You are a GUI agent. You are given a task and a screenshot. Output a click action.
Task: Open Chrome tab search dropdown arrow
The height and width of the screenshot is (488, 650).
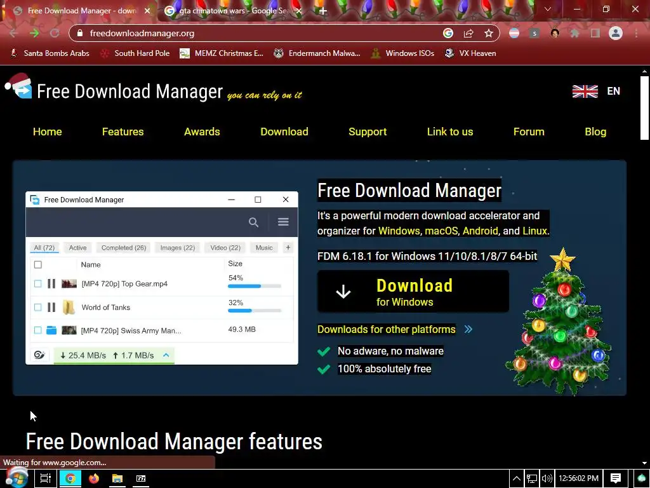point(548,9)
